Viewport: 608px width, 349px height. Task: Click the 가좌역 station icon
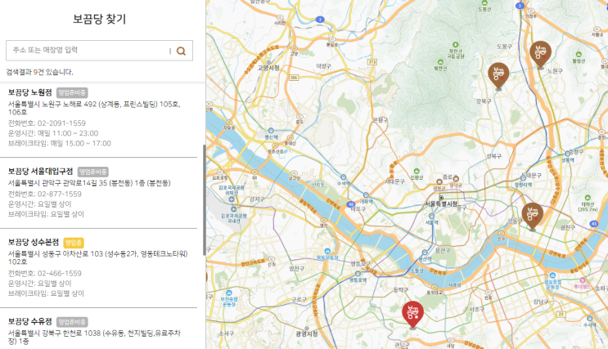pyautogui.click(x=366, y=195)
